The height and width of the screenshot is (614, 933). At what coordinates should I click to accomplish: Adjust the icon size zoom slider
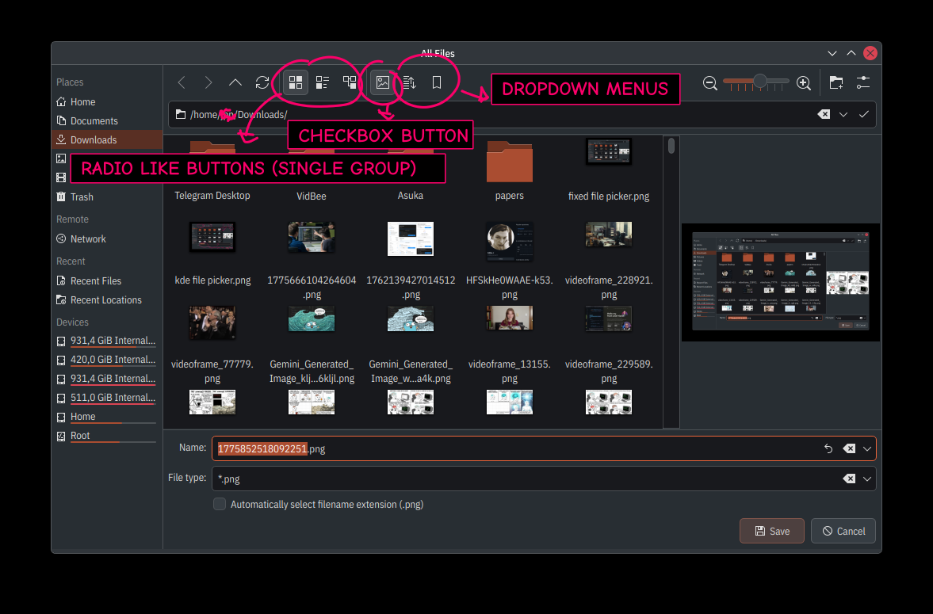pos(756,82)
